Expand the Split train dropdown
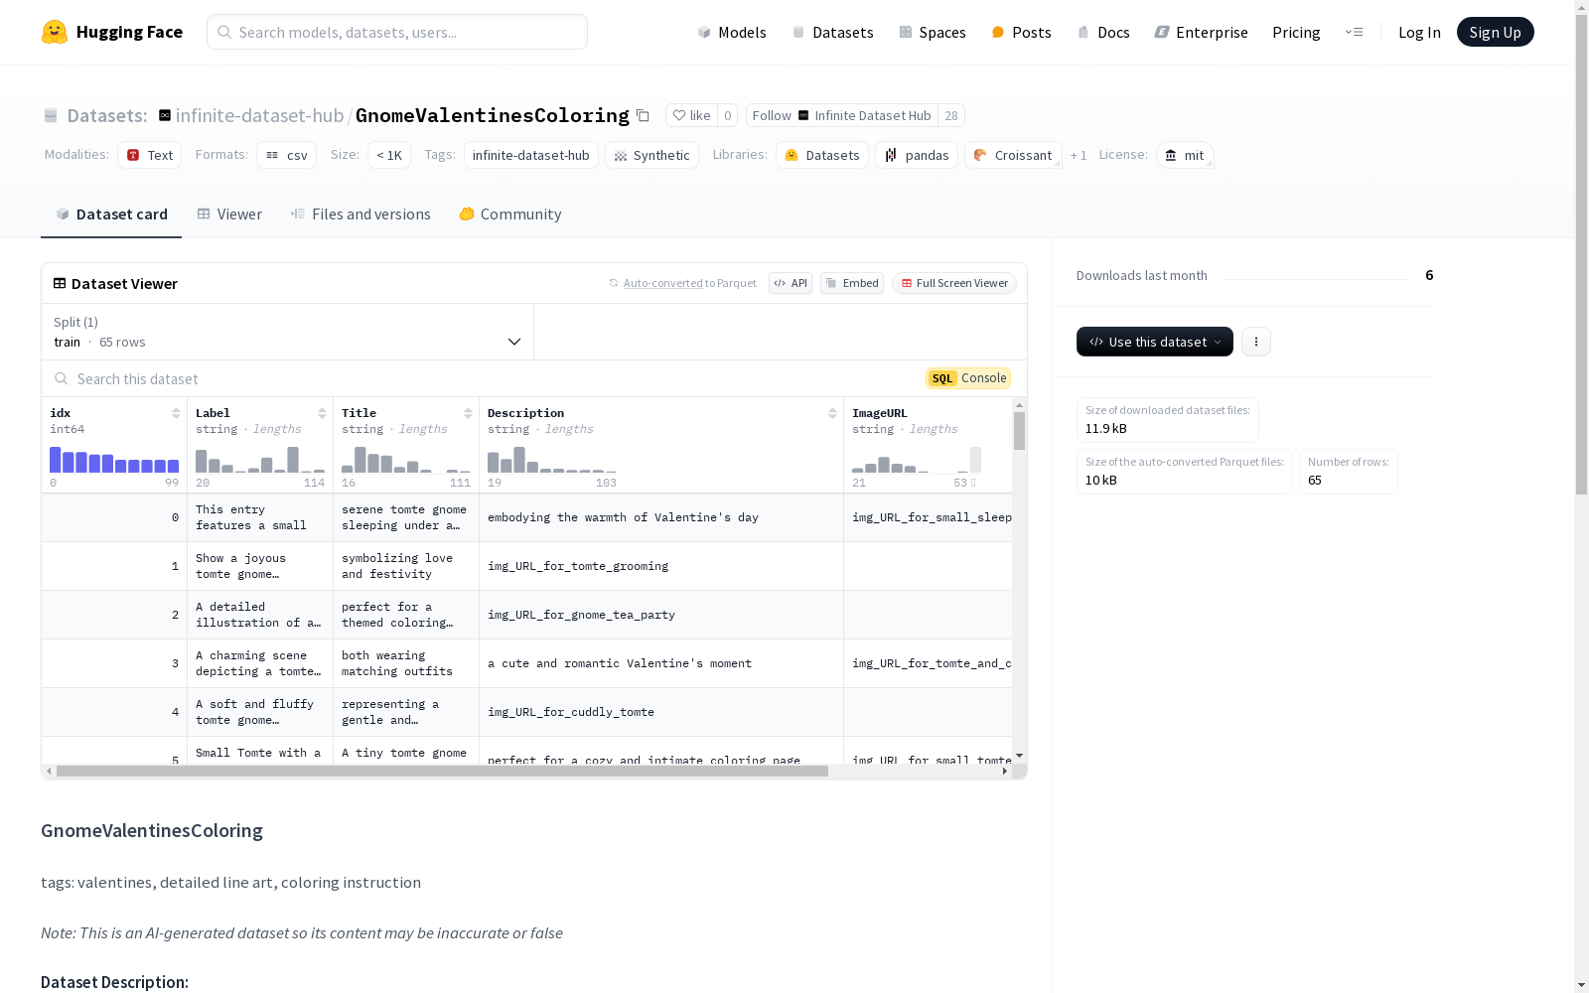 pyautogui.click(x=288, y=332)
